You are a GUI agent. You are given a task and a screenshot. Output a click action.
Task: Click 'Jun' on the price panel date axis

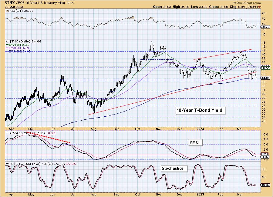52,129
